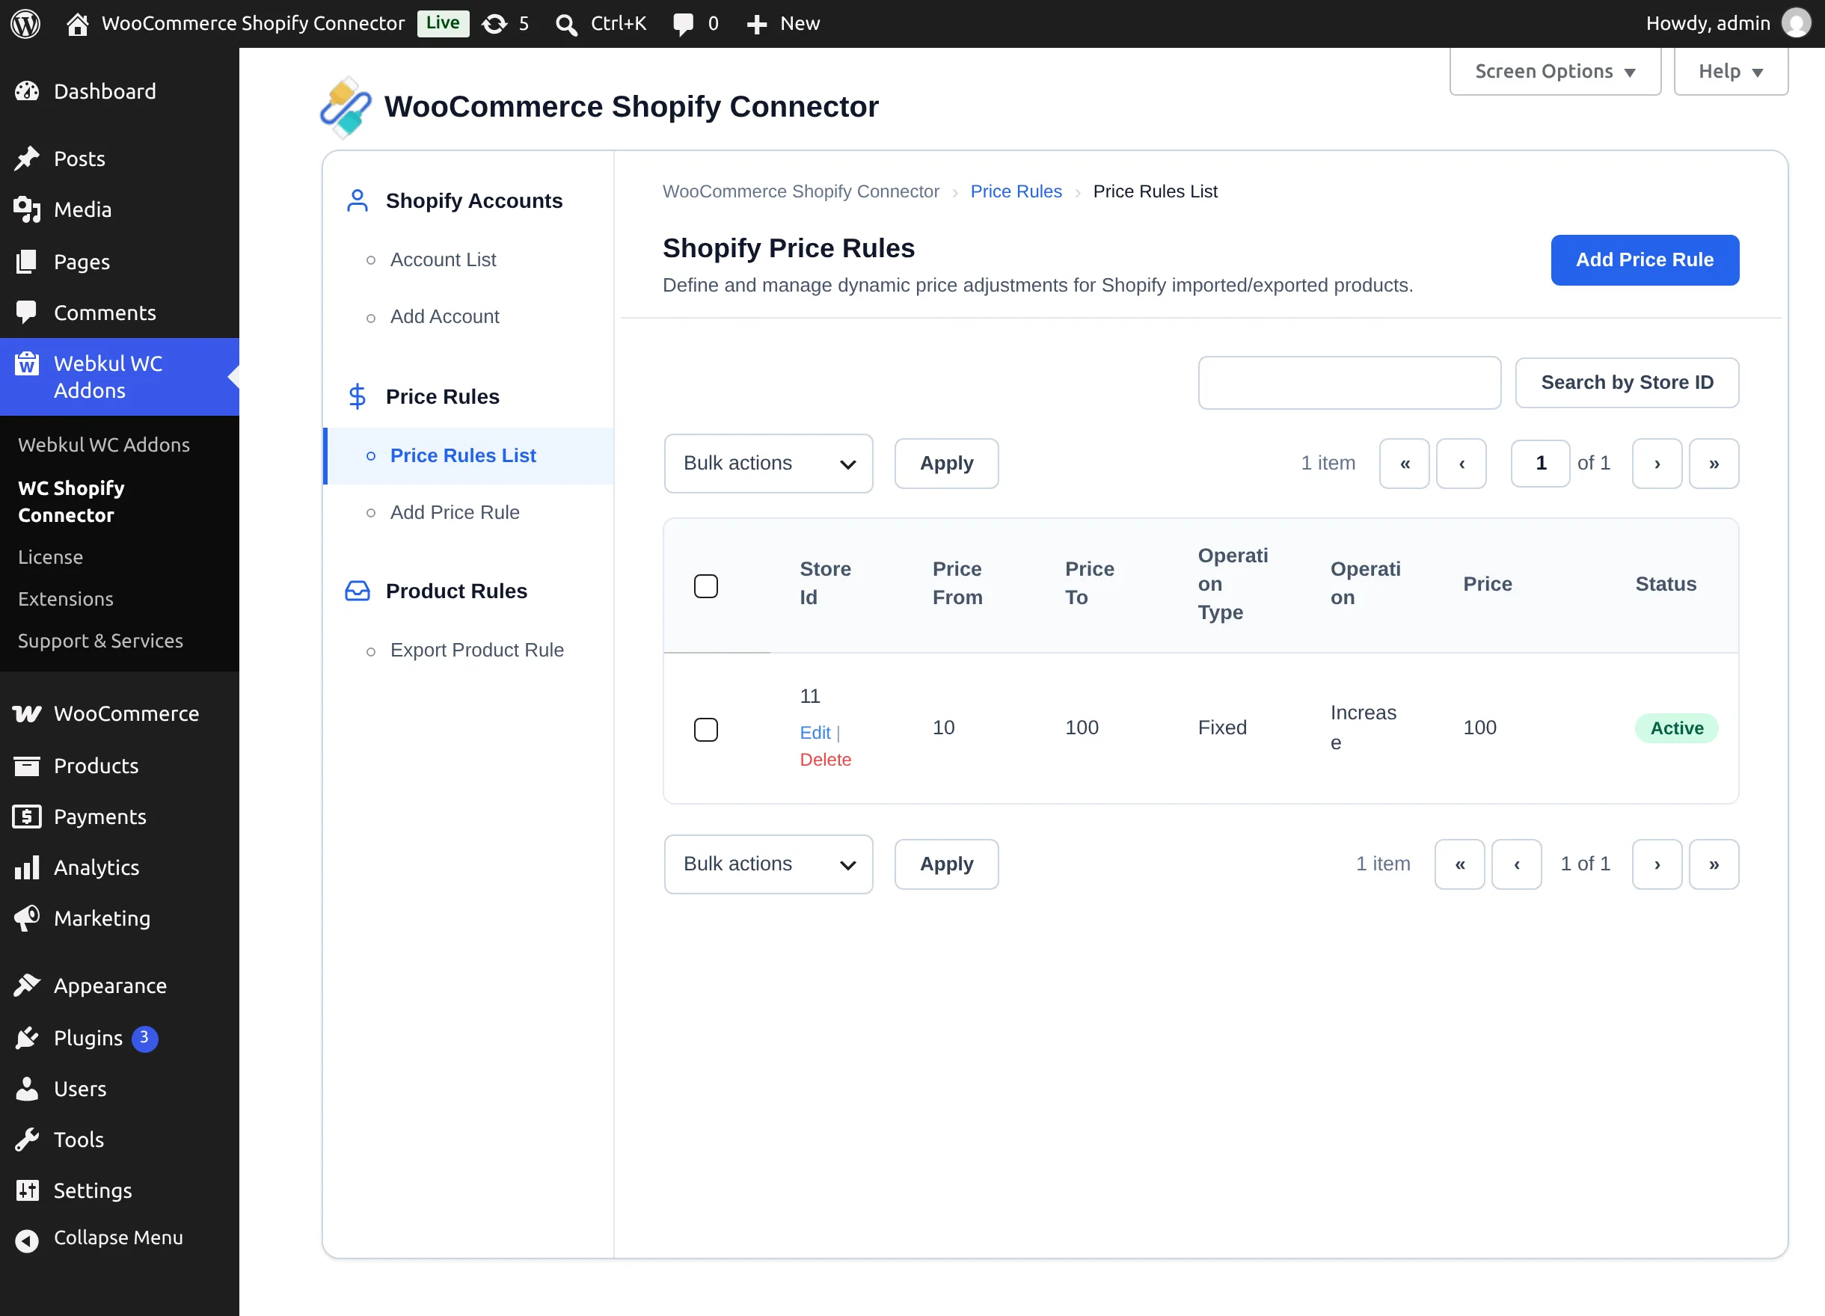Toggle the select-all checkbox in table header

pos(706,585)
